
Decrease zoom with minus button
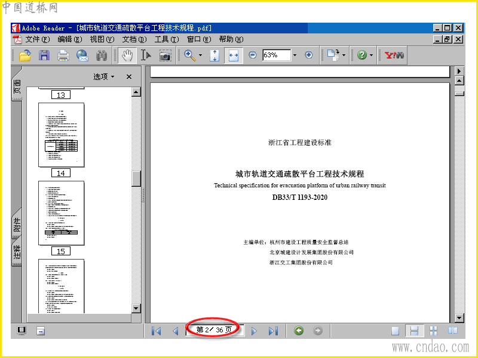pos(252,55)
